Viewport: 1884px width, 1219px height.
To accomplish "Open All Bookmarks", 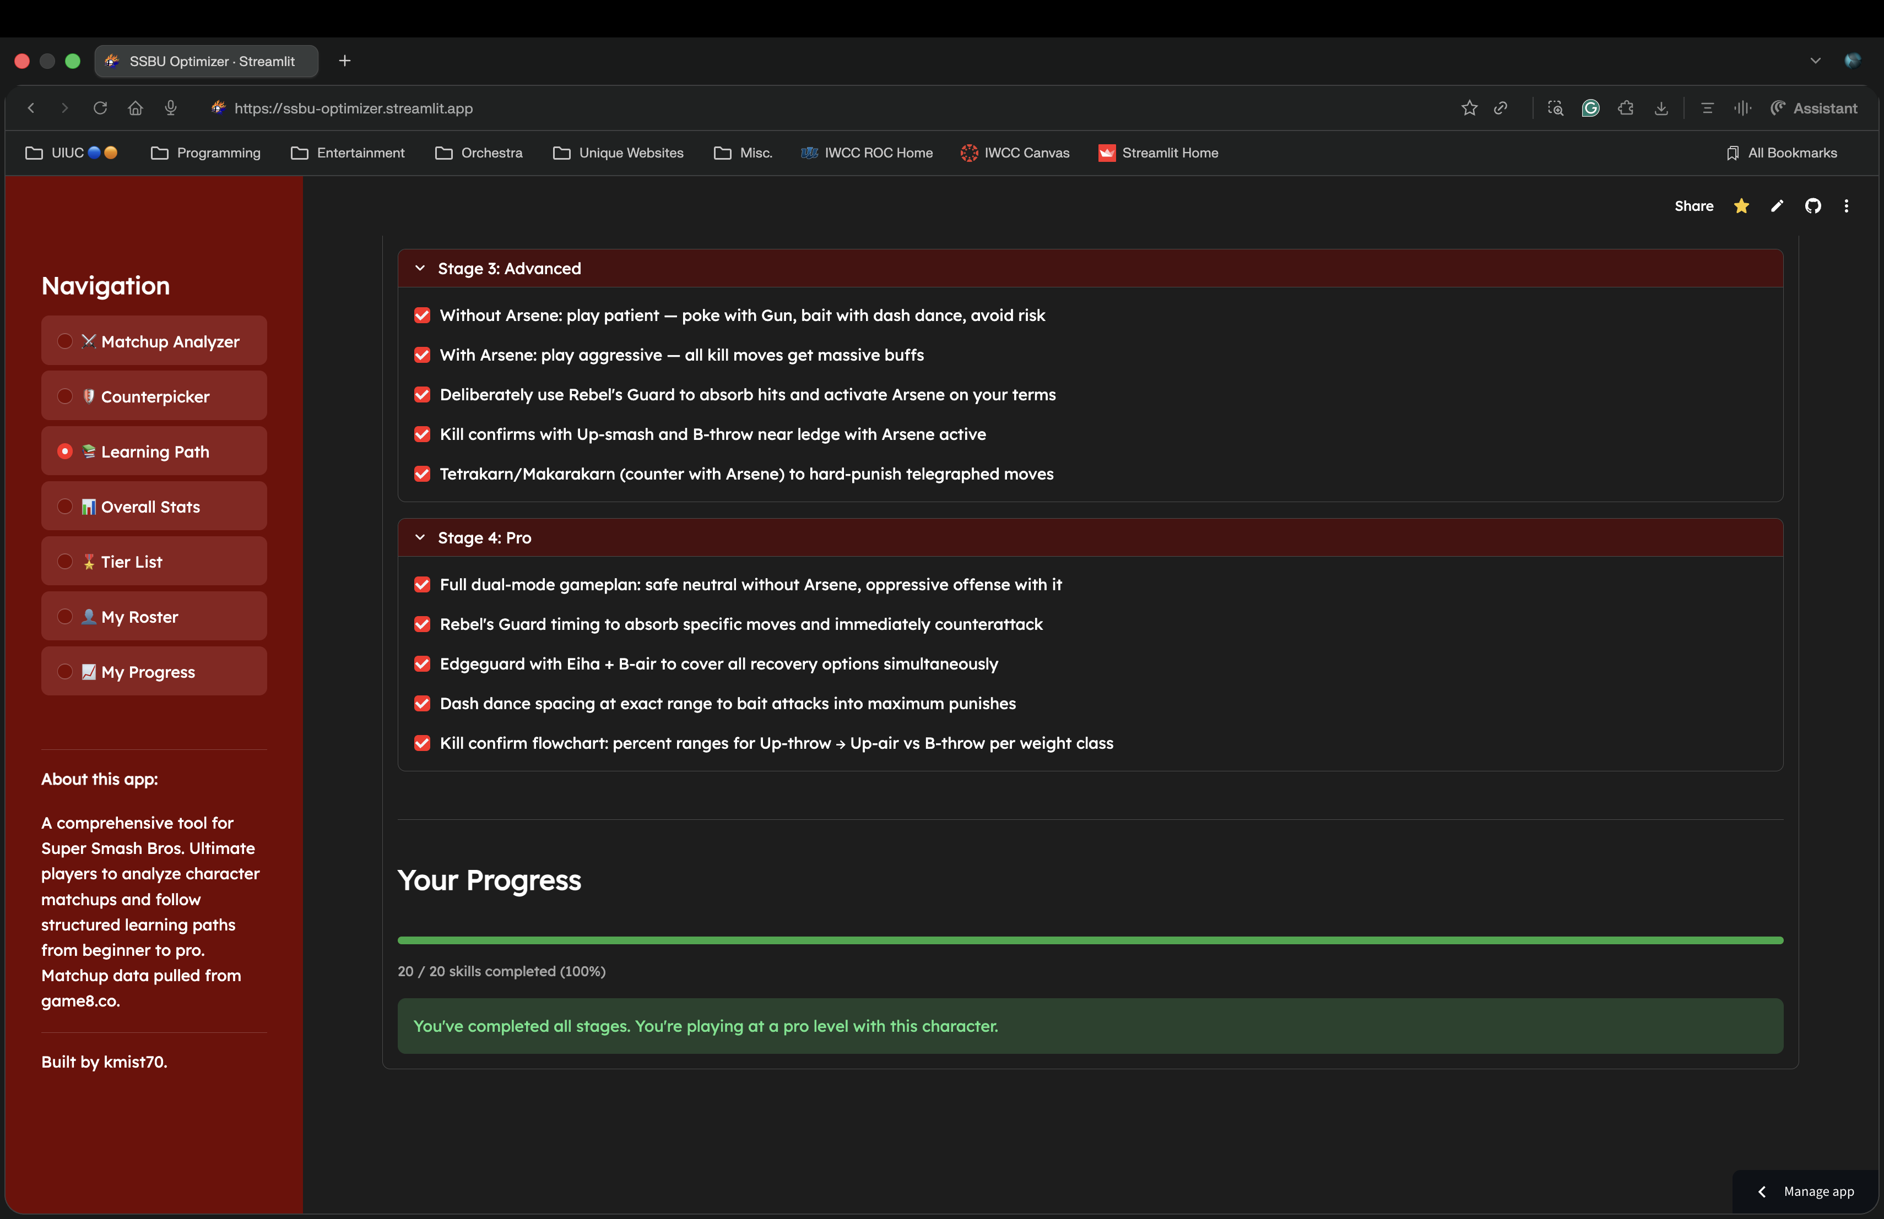I will [1782, 153].
